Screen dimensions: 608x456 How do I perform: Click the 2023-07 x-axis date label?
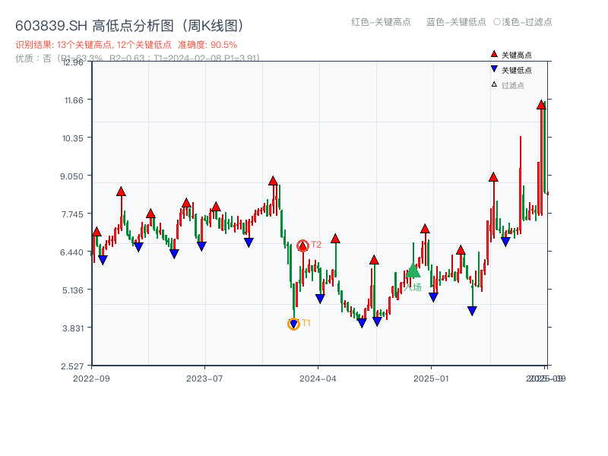click(x=204, y=378)
